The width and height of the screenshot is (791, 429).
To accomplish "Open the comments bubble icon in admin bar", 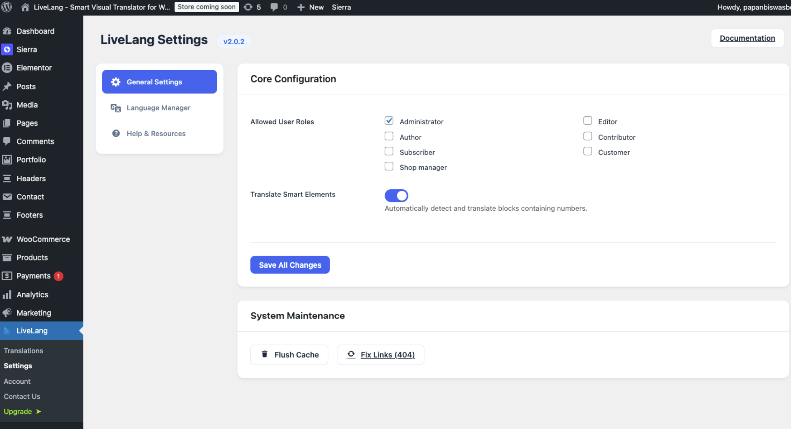I will pyautogui.click(x=274, y=7).
